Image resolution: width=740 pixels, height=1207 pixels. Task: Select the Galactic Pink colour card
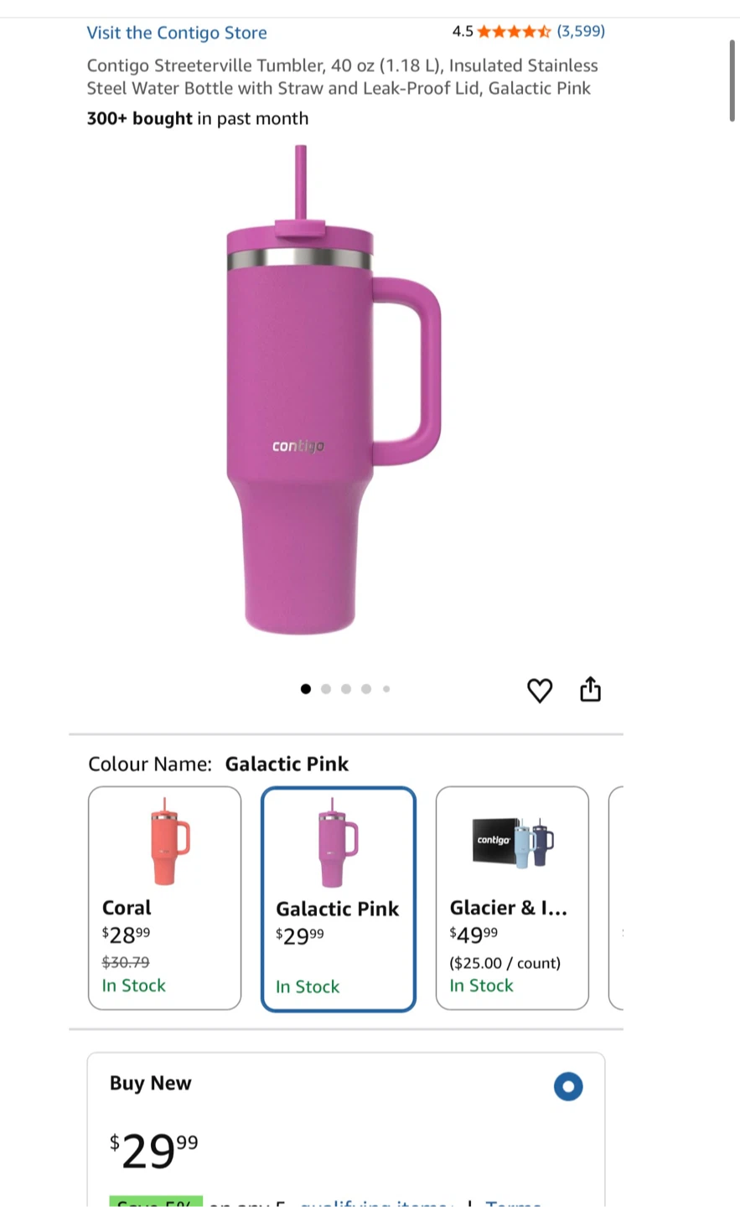tap(339, 899)
